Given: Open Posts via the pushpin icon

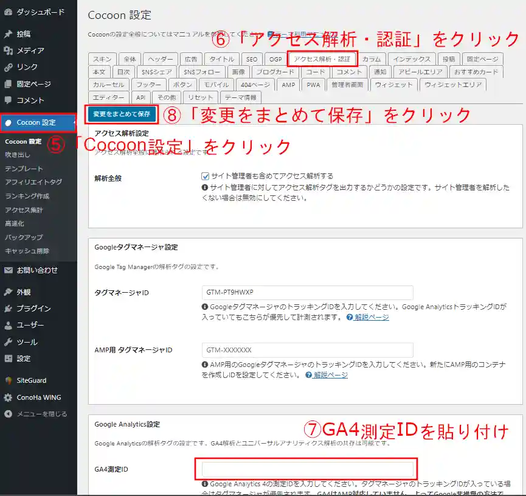Looking at the screenshot, I should (9, 34).
